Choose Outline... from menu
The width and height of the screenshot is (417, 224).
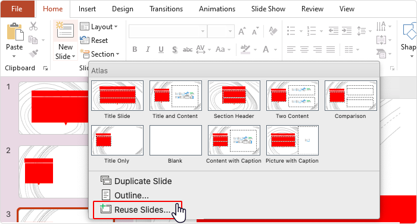pyautogui.click(x=125, y=195)
